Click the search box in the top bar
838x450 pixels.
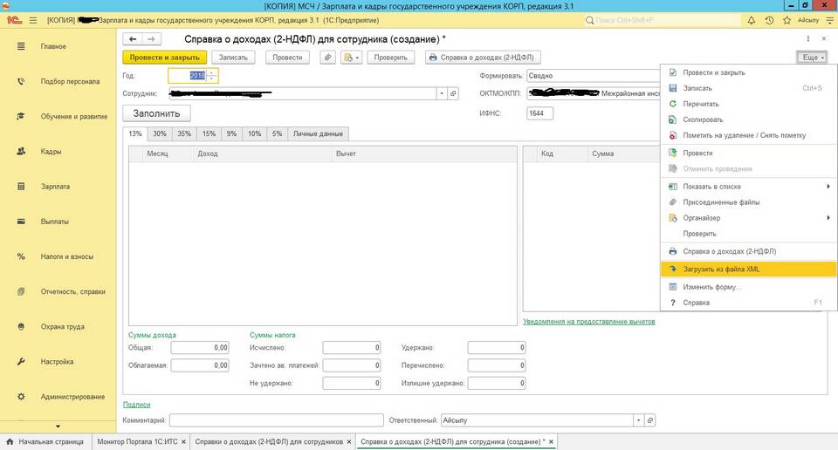coord(663,20)
